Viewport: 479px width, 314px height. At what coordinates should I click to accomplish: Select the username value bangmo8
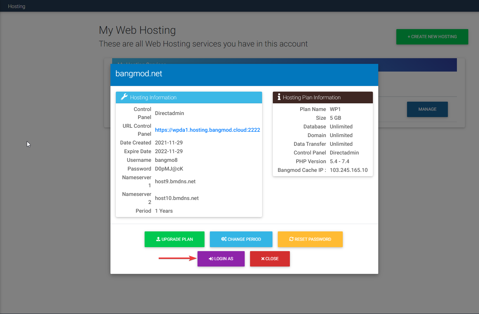166,160
